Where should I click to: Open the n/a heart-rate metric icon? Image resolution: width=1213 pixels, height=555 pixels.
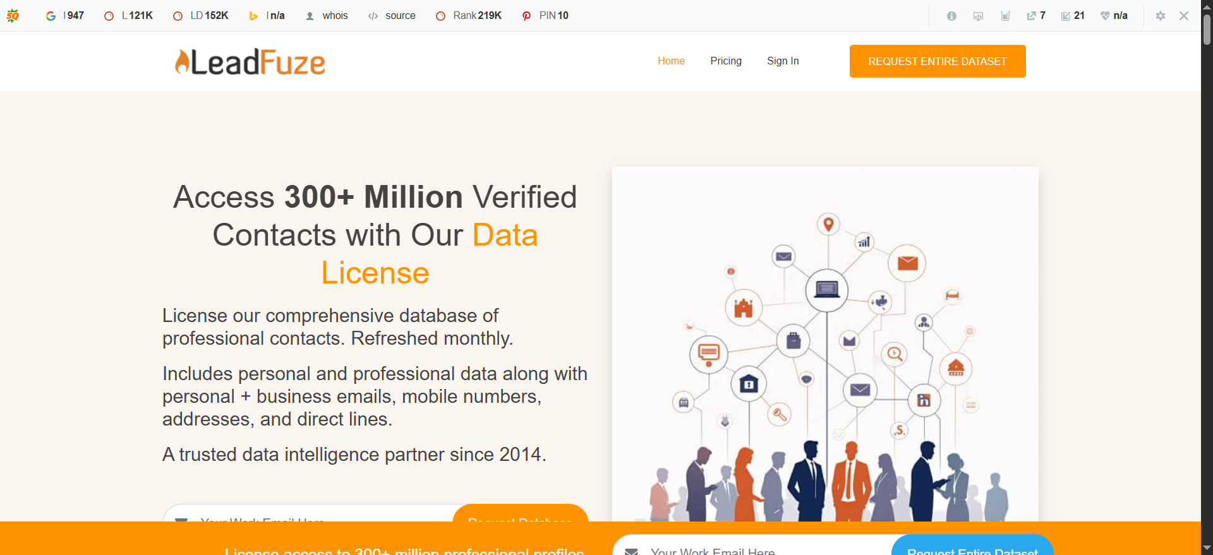coord(1114,16)
